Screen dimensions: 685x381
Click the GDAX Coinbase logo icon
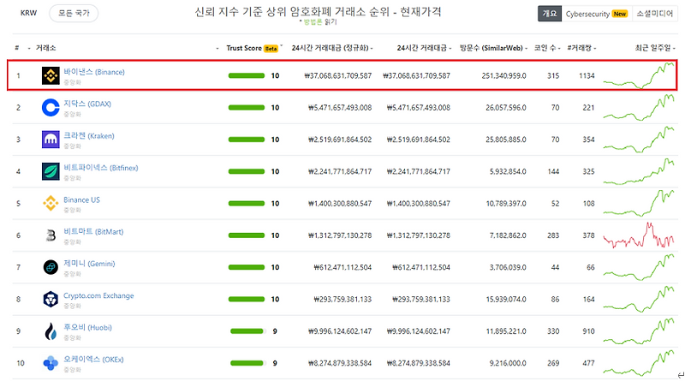pyautogui.click(x=51, y=108)
